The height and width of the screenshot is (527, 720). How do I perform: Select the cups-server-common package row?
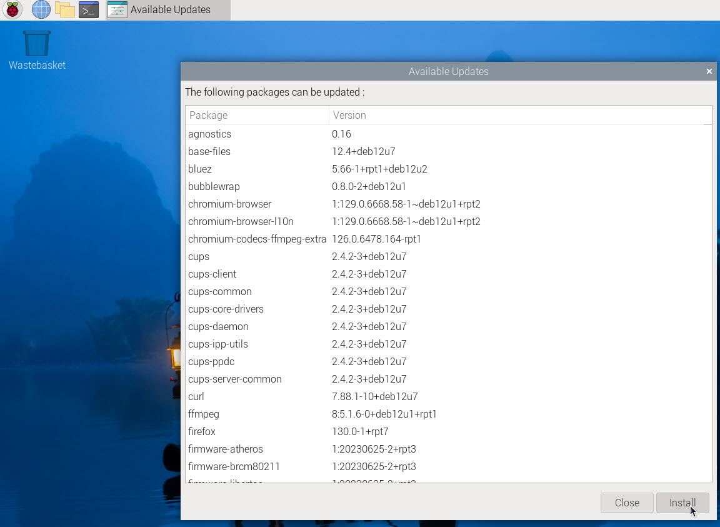(449, 379)
